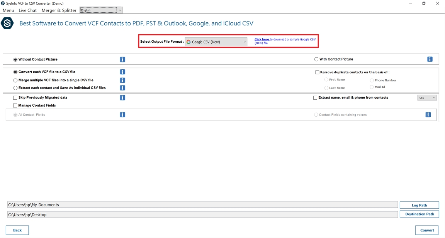The height and width of the screenshot is (238, 445).
Task: Show info for Contact Fields containing values
Action: point(428,115)
